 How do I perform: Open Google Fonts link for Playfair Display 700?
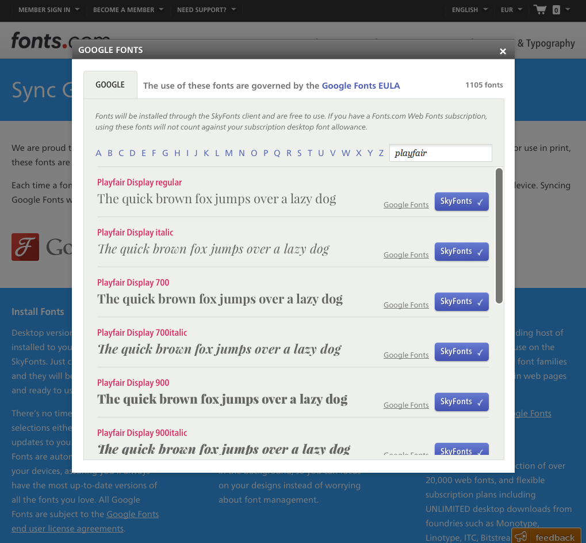(x=406, y=305)
